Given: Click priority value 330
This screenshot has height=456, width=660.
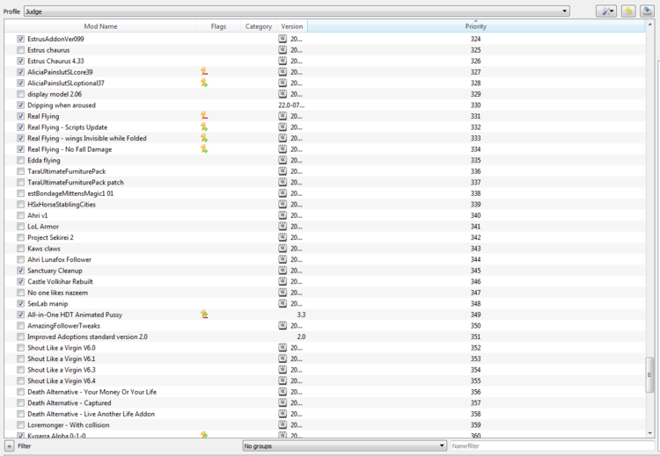Looking at the screenshot, I should [475, 105].
